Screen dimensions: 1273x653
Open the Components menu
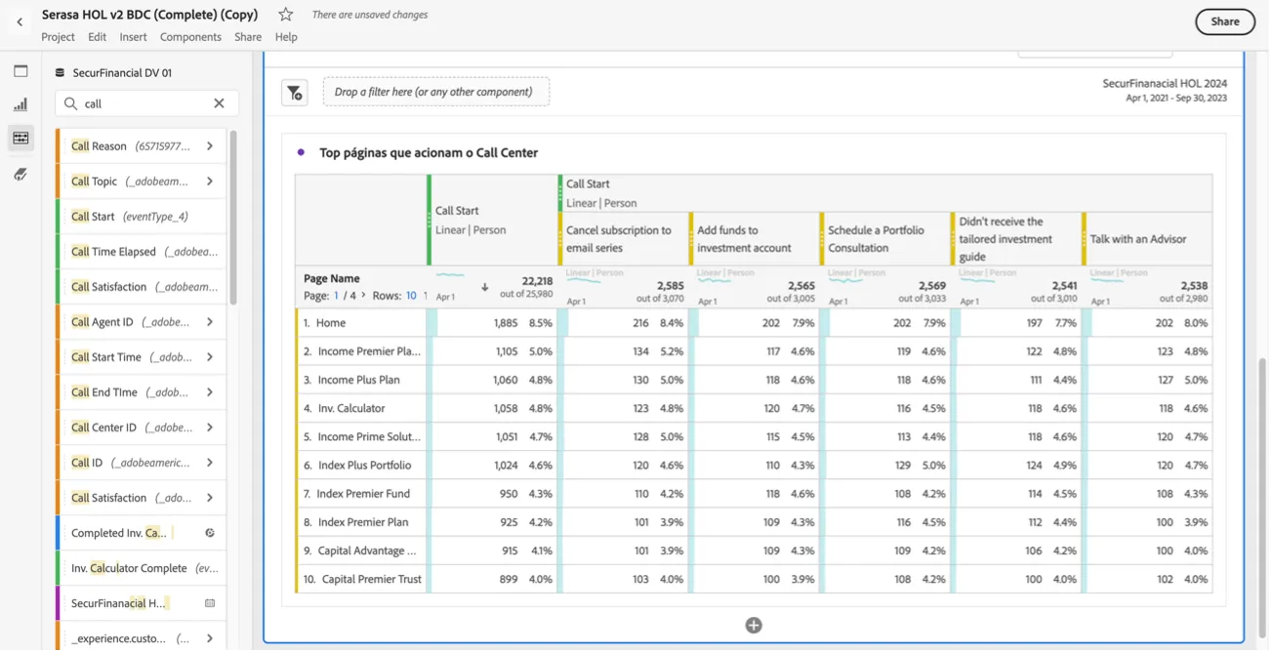tap(191, 37)
